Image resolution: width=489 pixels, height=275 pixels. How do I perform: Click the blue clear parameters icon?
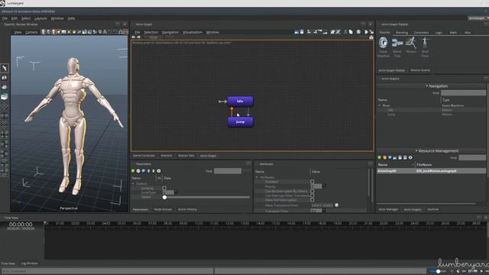144,171
